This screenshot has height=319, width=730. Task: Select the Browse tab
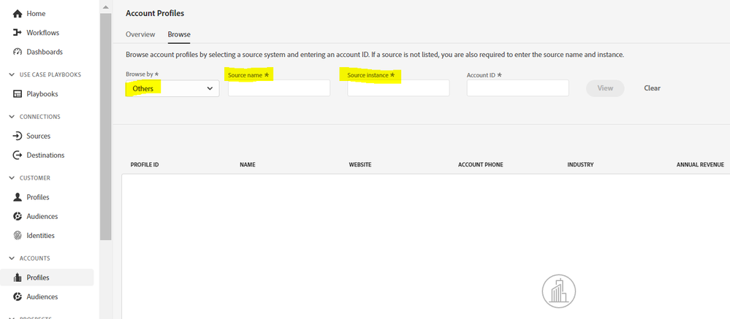coord(179,34)
